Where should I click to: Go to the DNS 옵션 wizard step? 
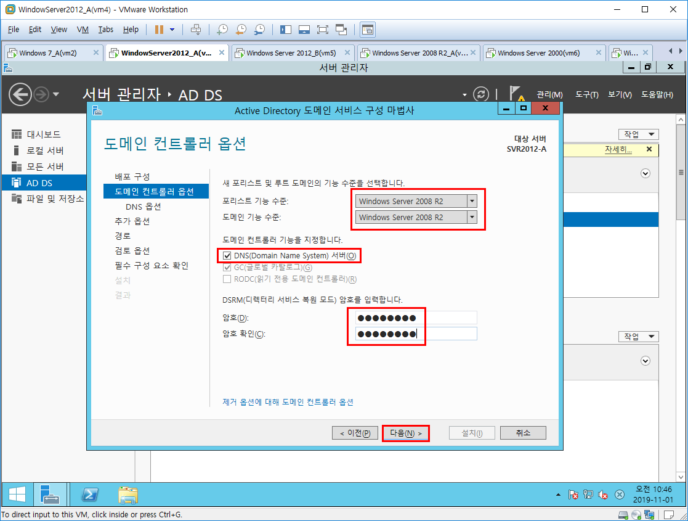click(143, 207)
